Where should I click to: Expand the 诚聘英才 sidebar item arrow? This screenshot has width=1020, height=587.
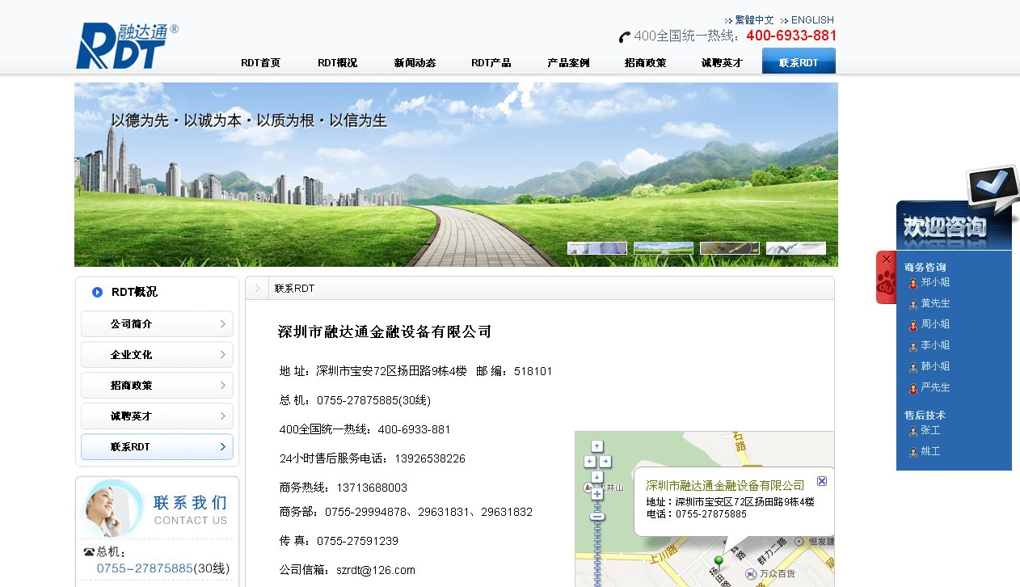pos(222,416)
